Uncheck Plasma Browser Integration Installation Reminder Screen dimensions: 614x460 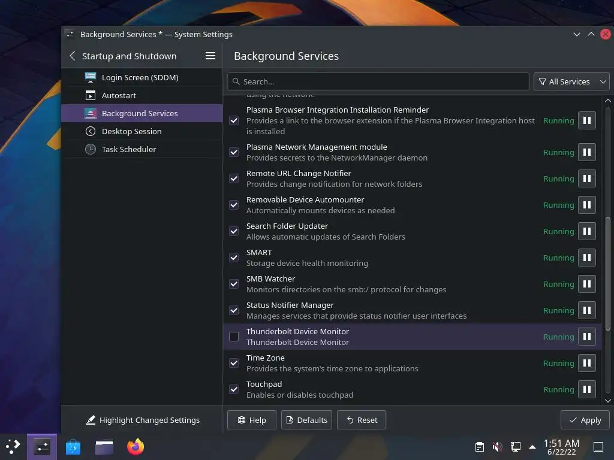tap(234, 120)
